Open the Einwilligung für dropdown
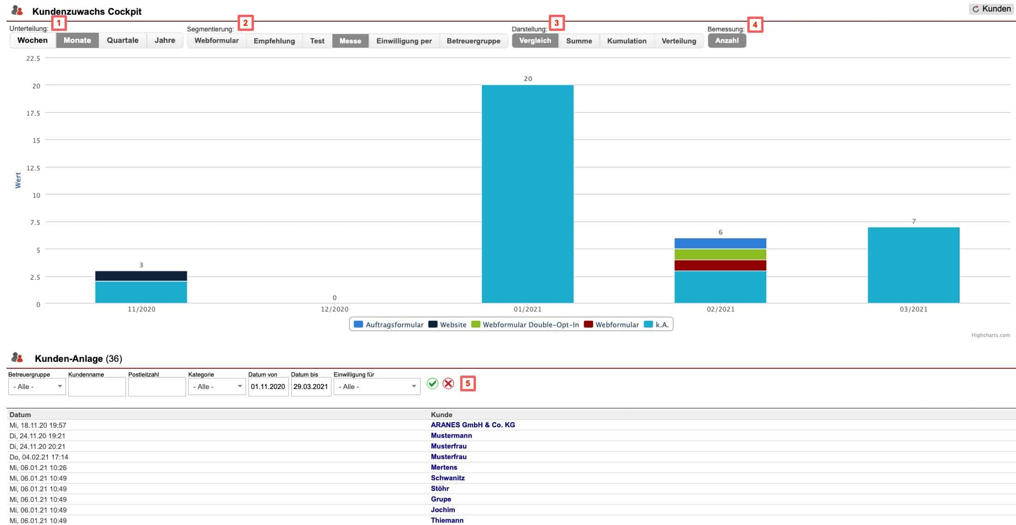Image resolution: width=1016 pixels, height=525 pixels. (x=377, y=386)
